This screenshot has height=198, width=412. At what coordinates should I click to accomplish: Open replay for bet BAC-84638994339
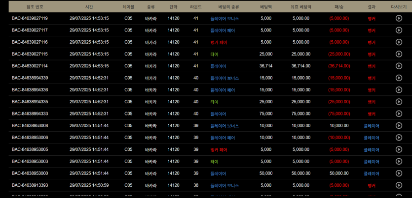pyautogui.click(x=399, y=78)
